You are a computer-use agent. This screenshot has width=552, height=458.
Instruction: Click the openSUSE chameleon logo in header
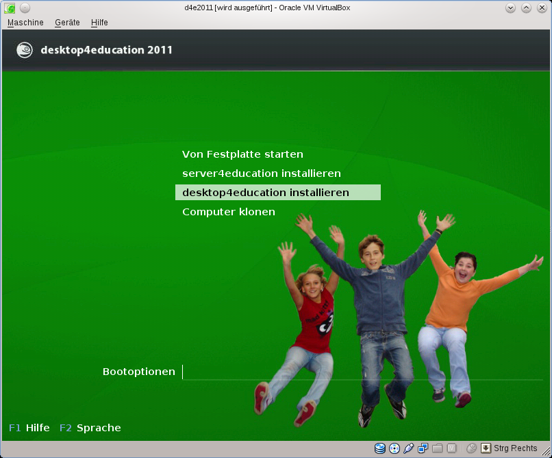tap(25, 50)
